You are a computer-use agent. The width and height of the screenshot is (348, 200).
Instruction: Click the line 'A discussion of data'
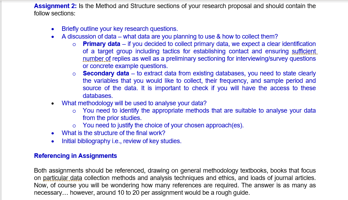(170, 36)
